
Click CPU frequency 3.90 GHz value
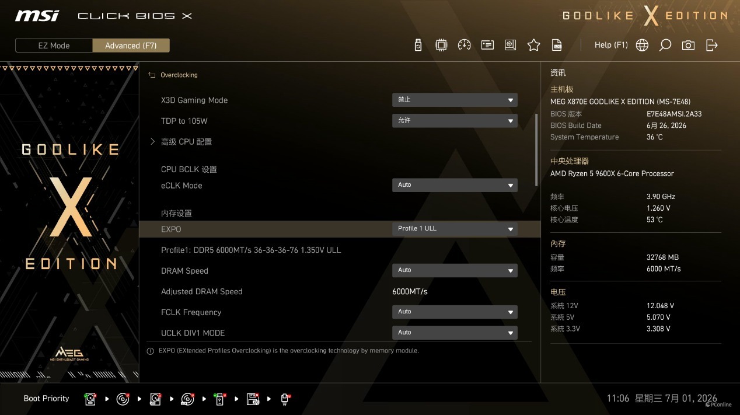tap(661, 197)
